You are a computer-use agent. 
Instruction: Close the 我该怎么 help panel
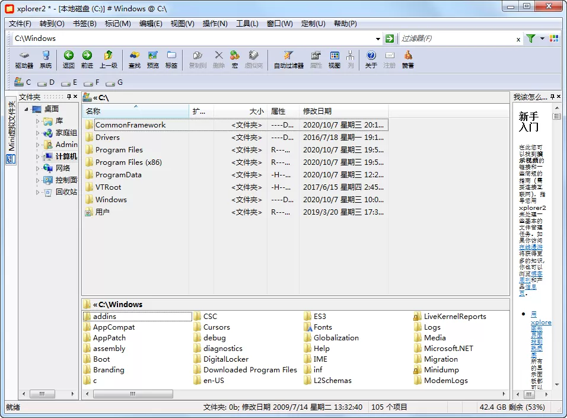(559, 97)
